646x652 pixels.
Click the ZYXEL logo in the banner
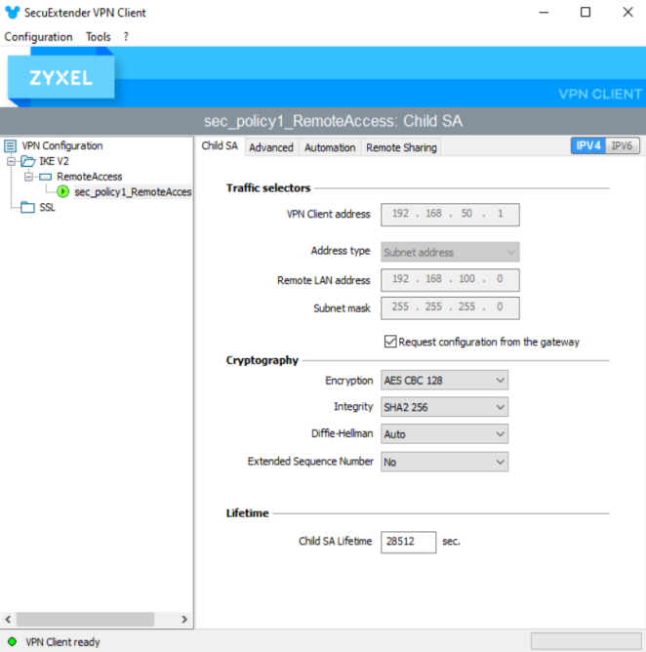click(x=61, y=78)
